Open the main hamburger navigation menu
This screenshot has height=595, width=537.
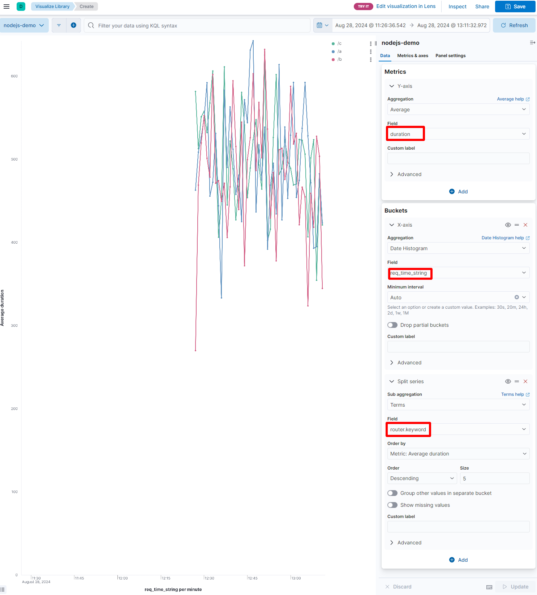pos(7,7)
